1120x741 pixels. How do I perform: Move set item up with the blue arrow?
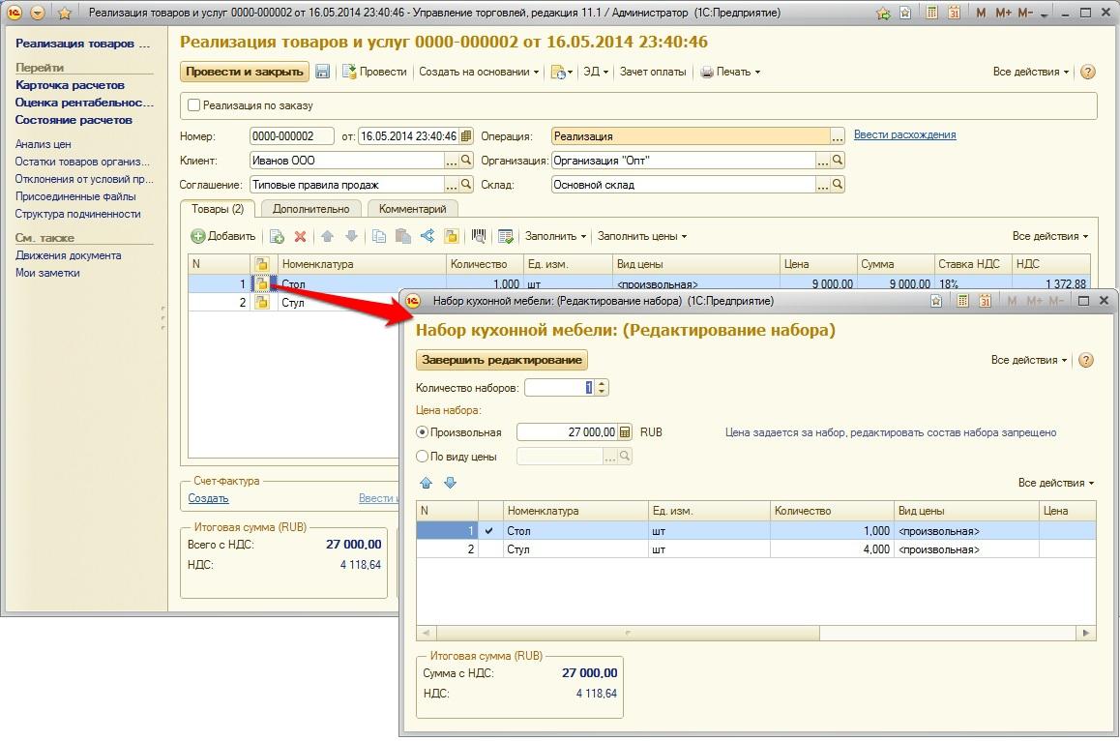pyautogui.click(x=427, y=483)
